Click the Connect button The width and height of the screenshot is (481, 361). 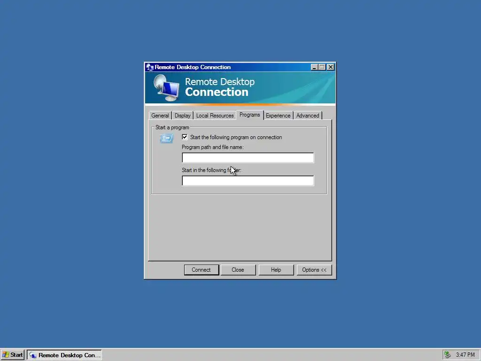pos(201,270)
